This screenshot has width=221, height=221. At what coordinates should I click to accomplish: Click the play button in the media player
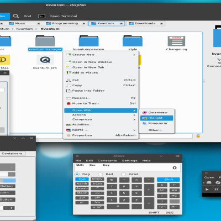click(x=207, y=190)
